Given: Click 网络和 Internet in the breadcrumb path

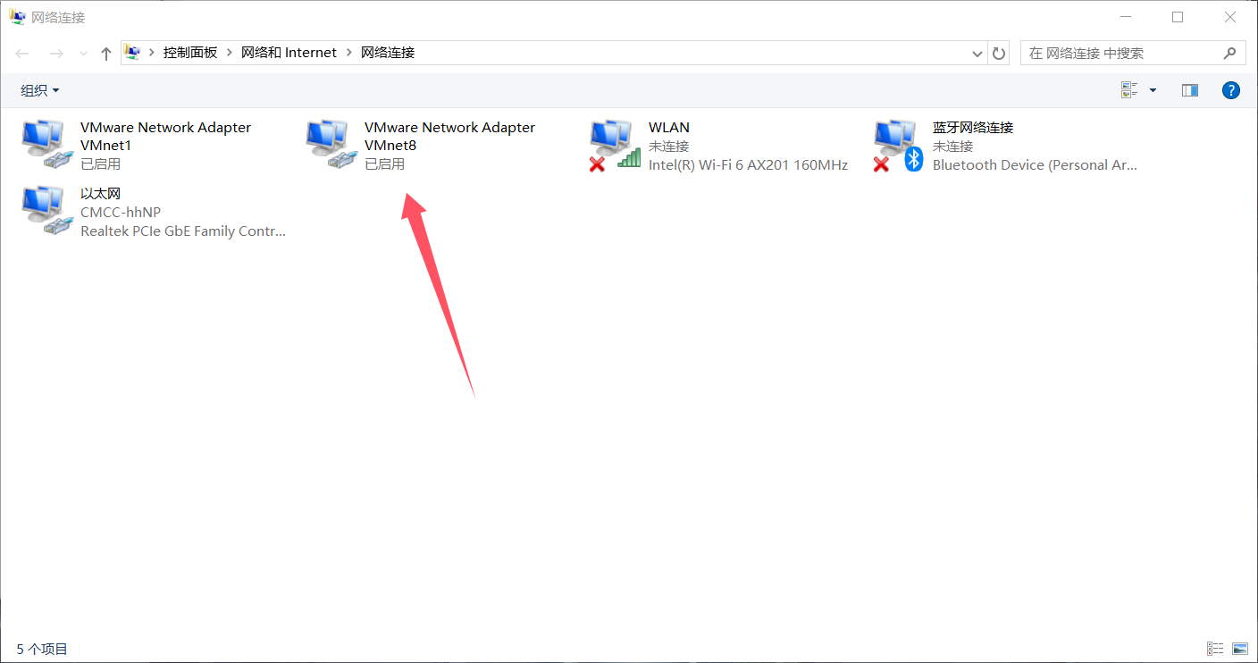Looking at the screenshot, I should click(289, 53).
